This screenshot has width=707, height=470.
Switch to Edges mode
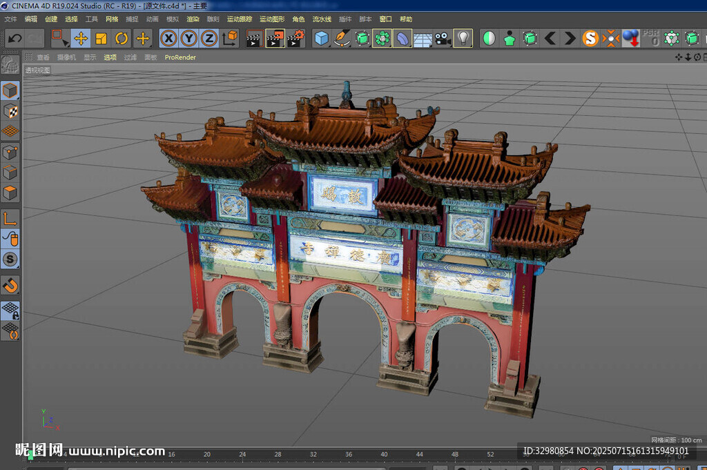[10, 173]
